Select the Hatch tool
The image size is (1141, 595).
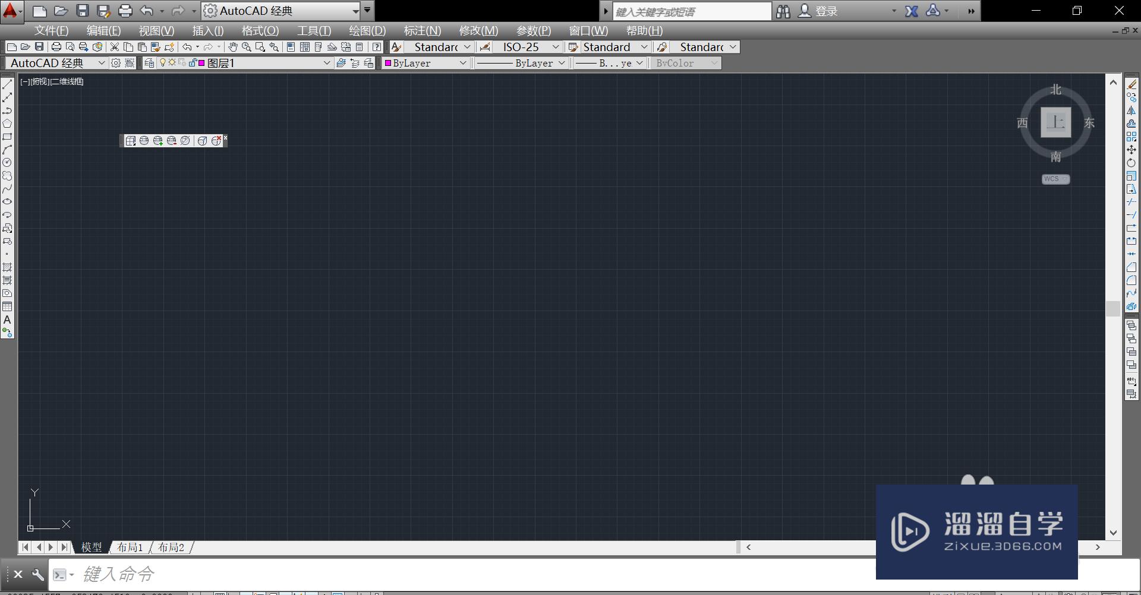pos(7,267)
